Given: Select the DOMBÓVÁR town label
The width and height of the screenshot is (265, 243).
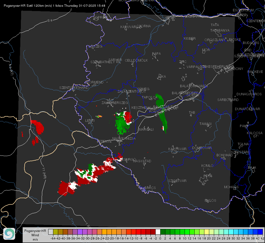Looking at the screenshot, I should [x=202, y=148].
